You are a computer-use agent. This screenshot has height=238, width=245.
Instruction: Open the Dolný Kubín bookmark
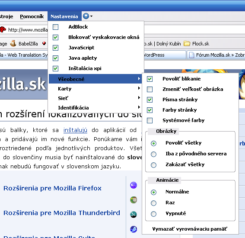(x=162, y=44)
